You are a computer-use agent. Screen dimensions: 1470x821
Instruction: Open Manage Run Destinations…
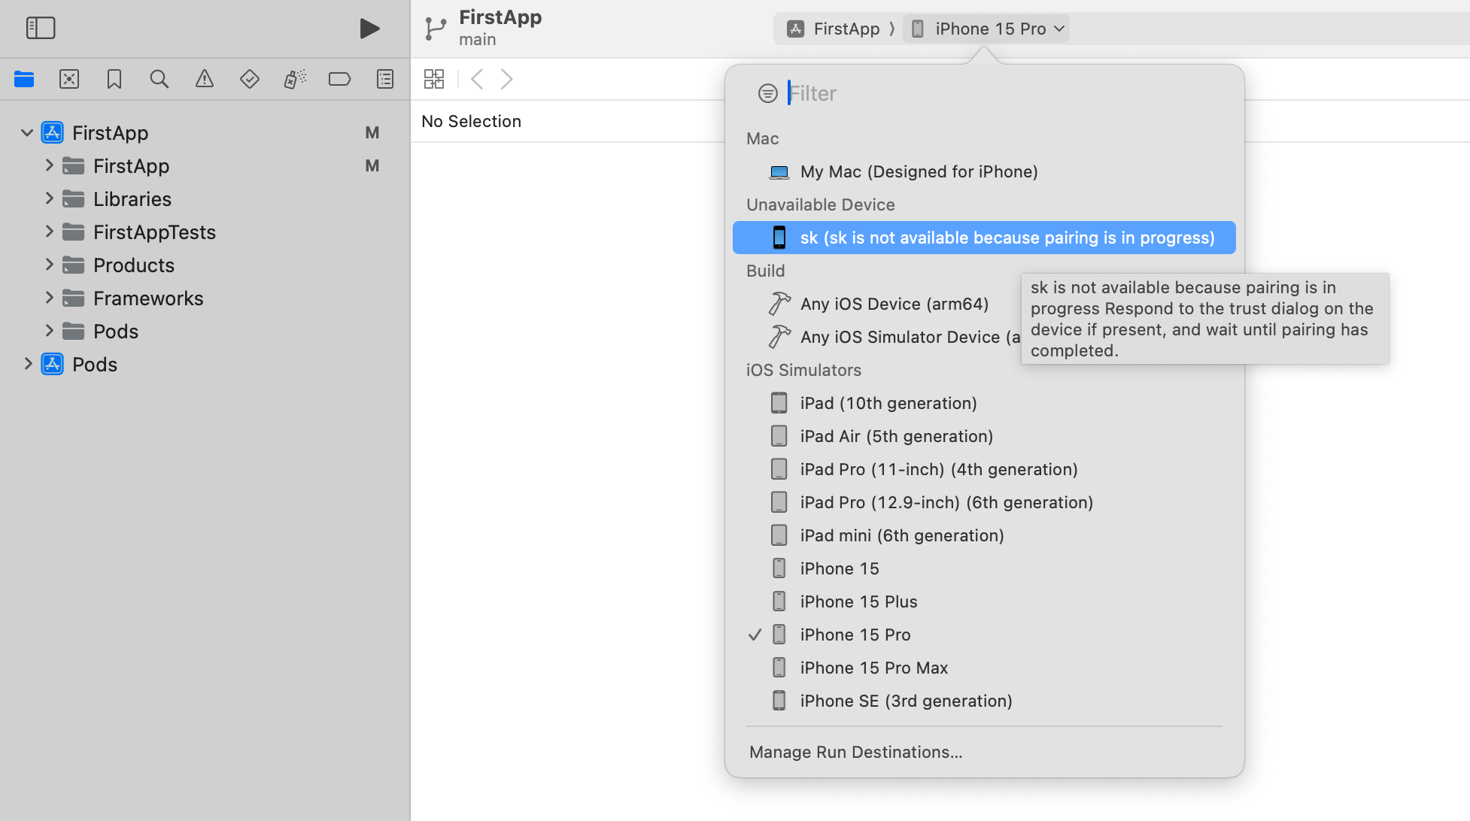click(856, 752)
